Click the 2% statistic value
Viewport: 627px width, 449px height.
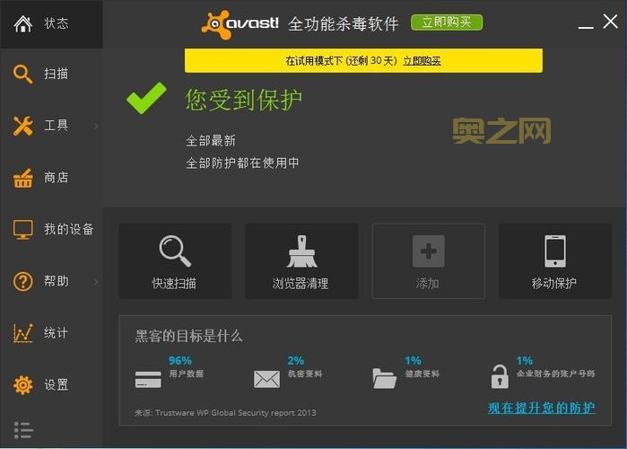(295, 361)
